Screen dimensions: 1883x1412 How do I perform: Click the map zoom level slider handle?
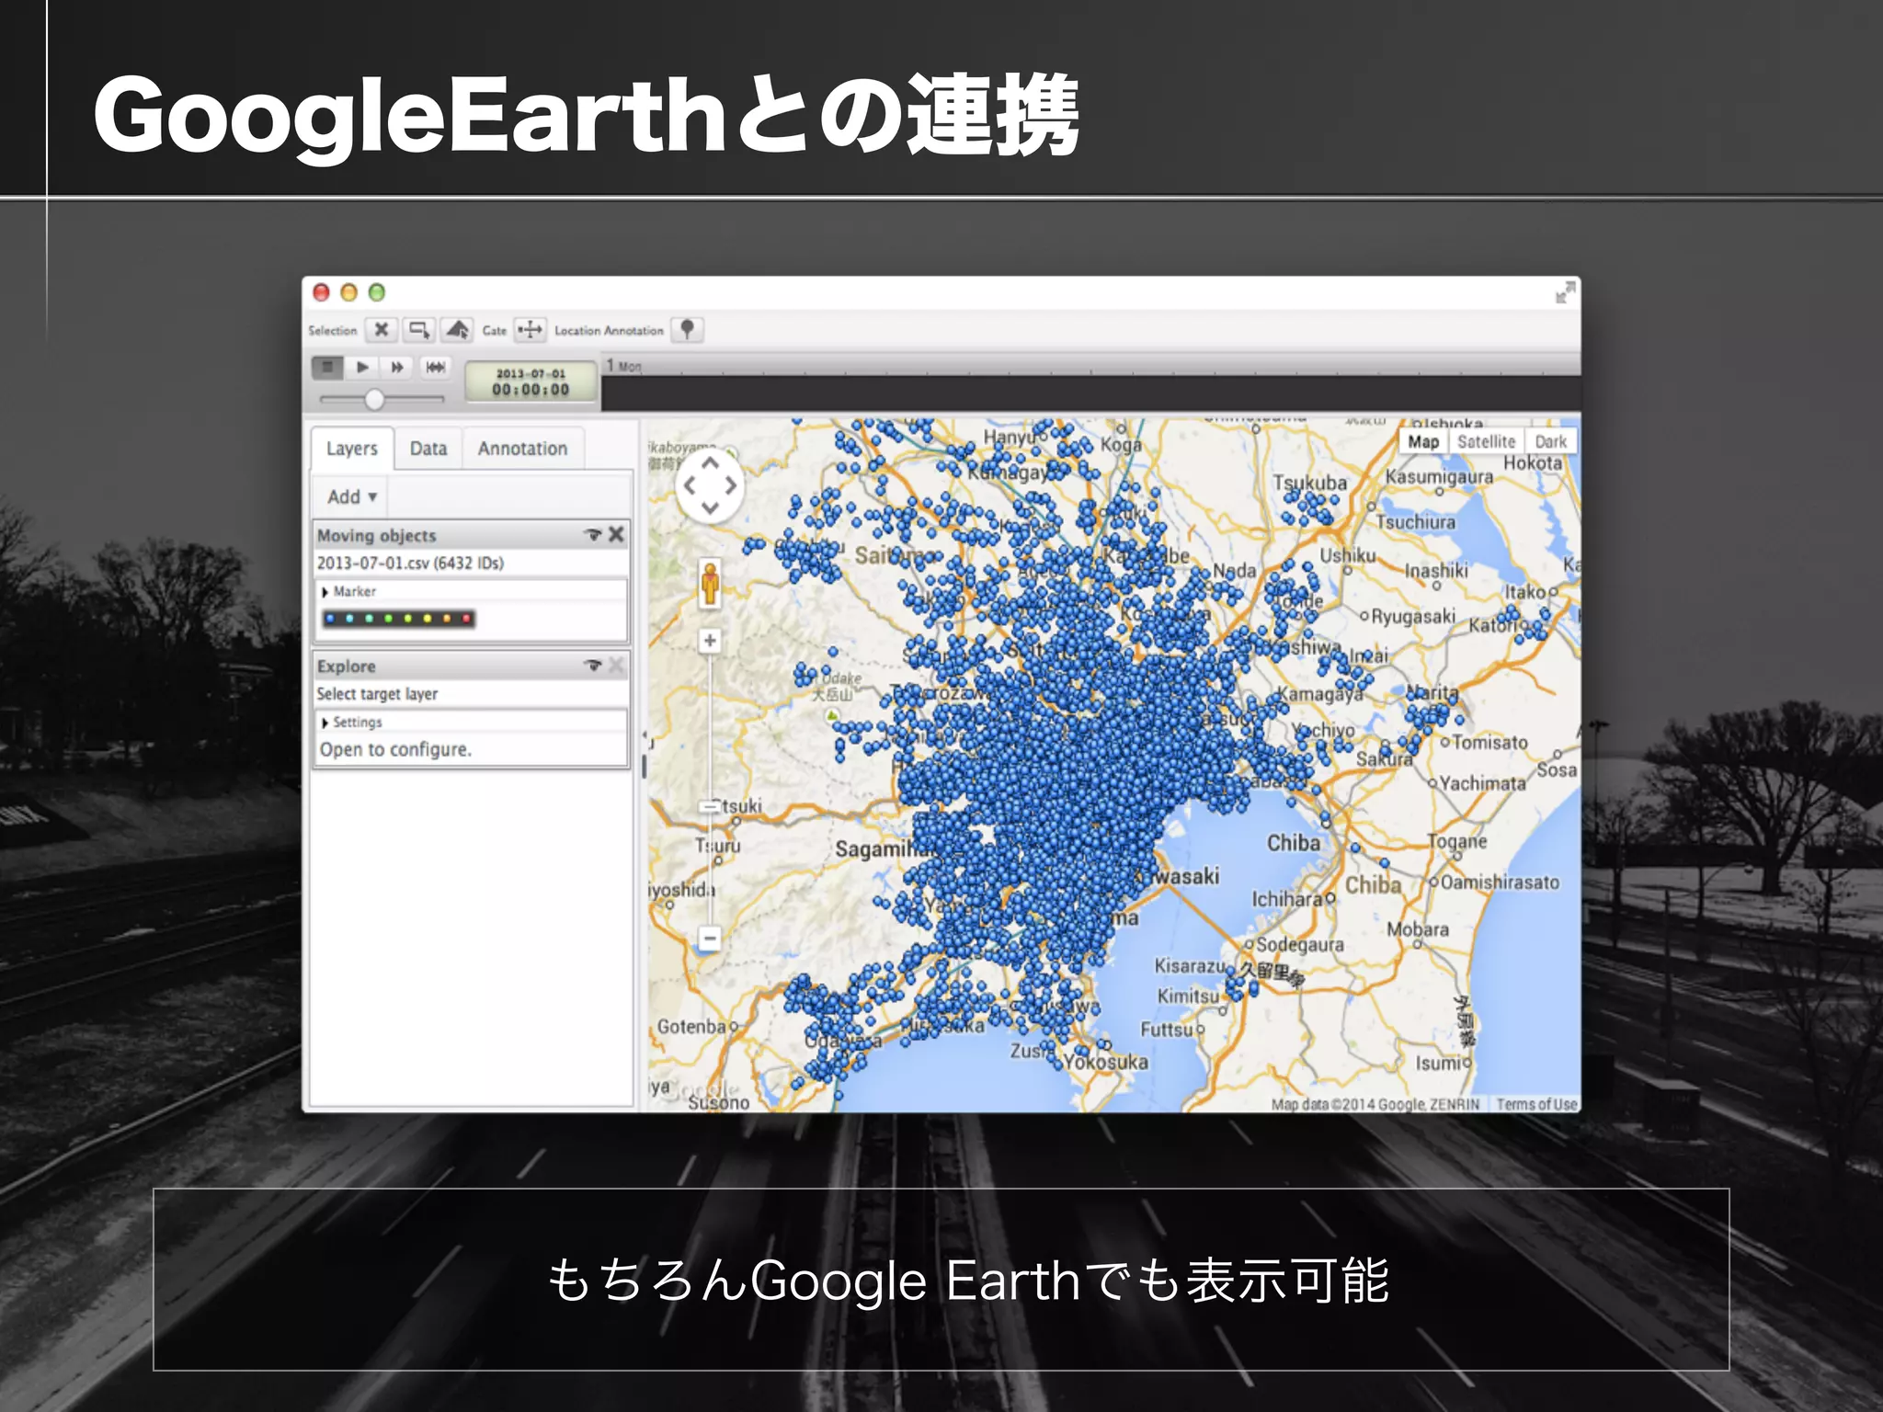click(710, 807)
